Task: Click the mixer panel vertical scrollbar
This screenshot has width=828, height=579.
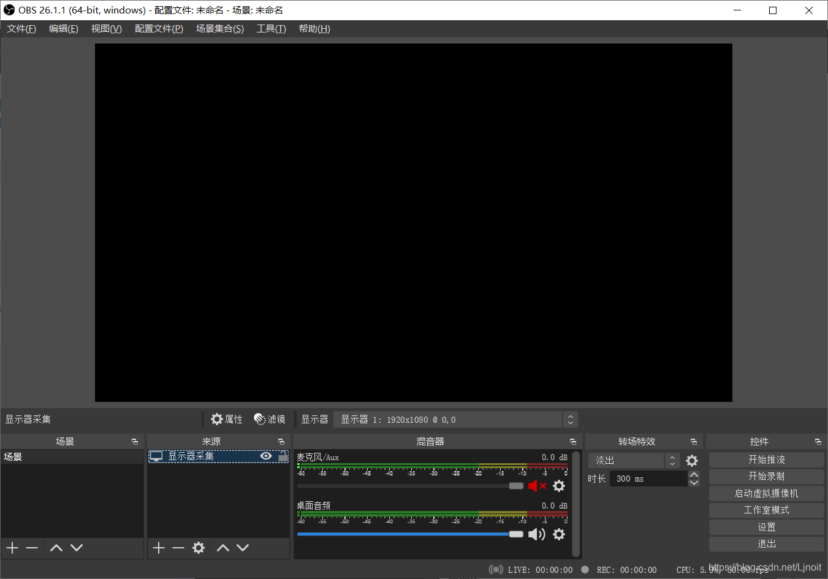Action: (575, 504)
